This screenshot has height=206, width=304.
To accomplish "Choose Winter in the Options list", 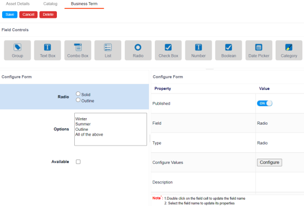I will tap(81, 119).
